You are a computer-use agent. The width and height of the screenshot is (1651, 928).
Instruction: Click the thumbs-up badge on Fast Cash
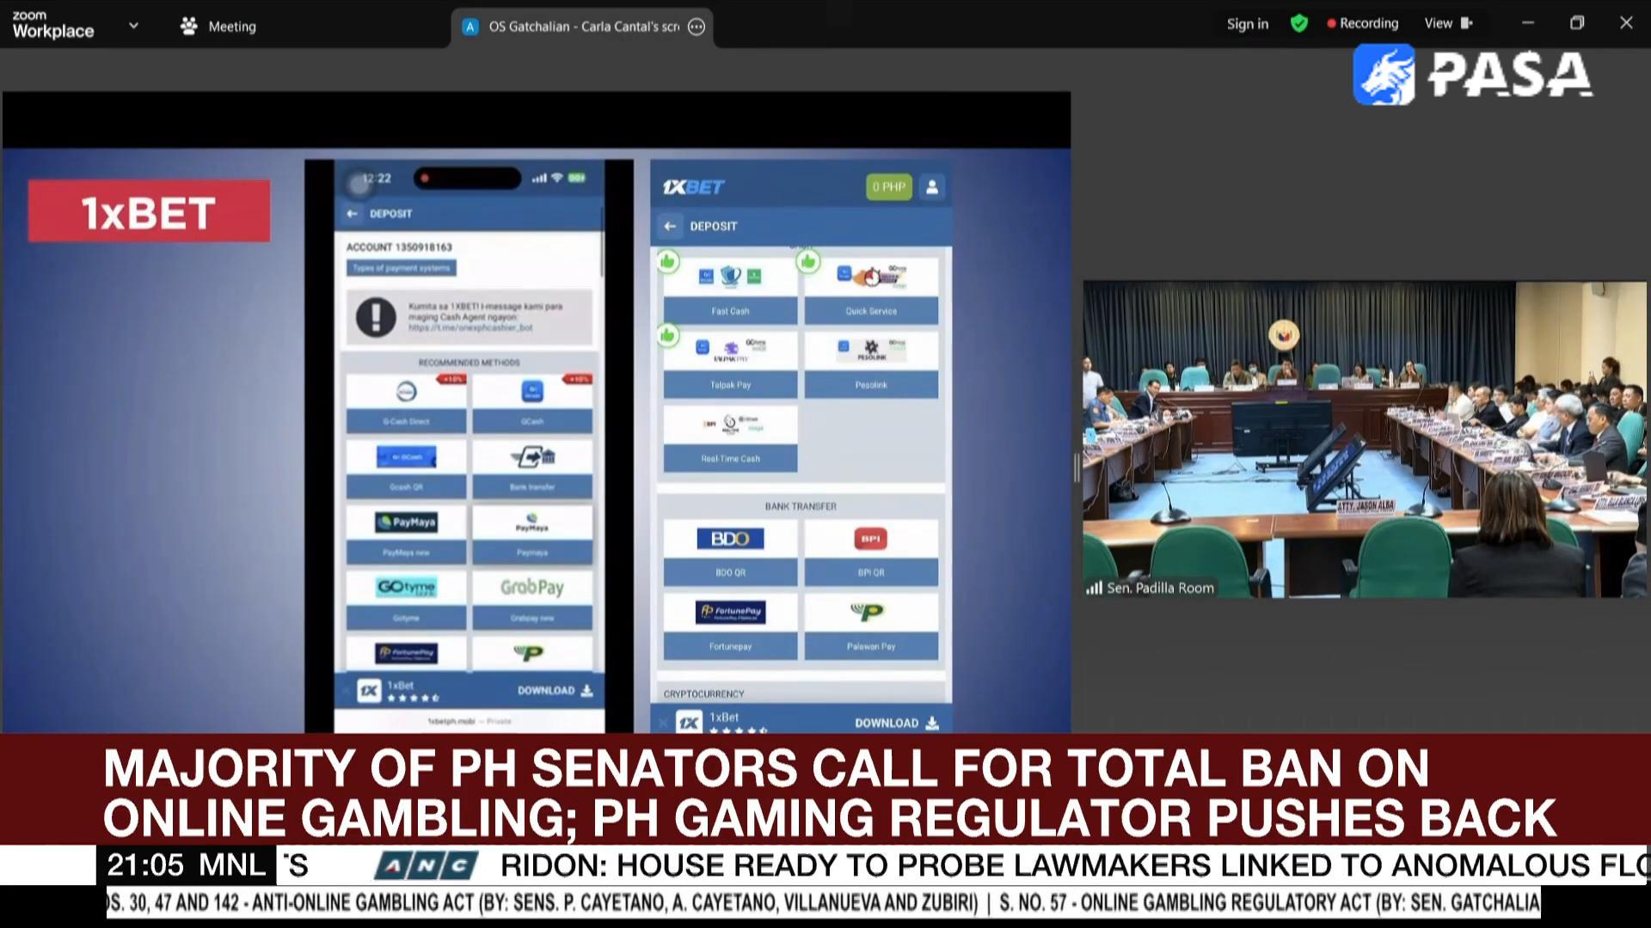point(668,261)
